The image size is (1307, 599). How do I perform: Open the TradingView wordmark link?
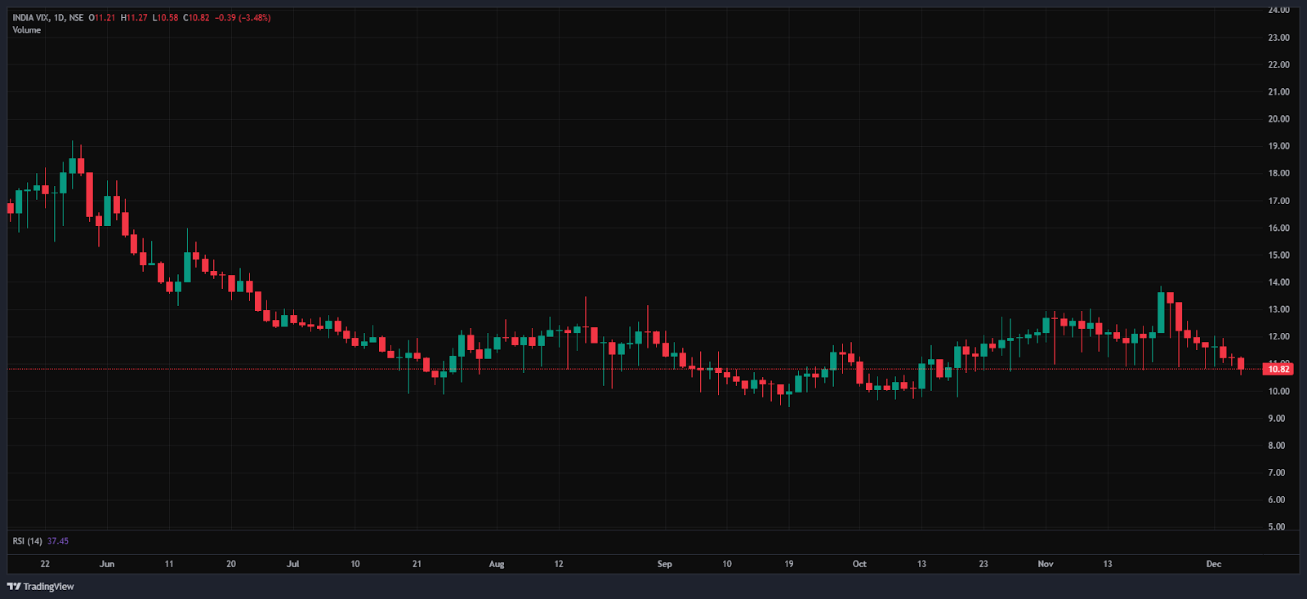point(48,586)
